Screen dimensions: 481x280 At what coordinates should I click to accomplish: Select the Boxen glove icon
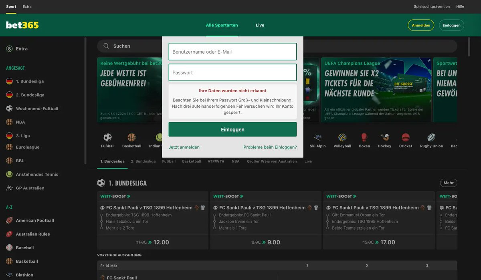pos(364,138)
